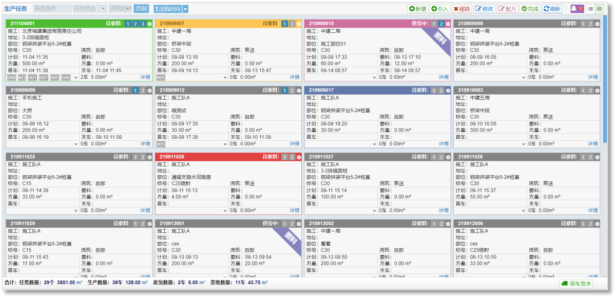This screenshot has width=616, height=299.
Task: Refresh the list with 刷新 button
Action: pyautogui.click(x=552, y=9)
